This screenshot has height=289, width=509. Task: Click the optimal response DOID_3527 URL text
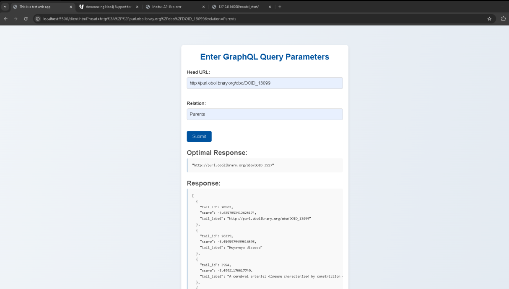click(233, 165)
